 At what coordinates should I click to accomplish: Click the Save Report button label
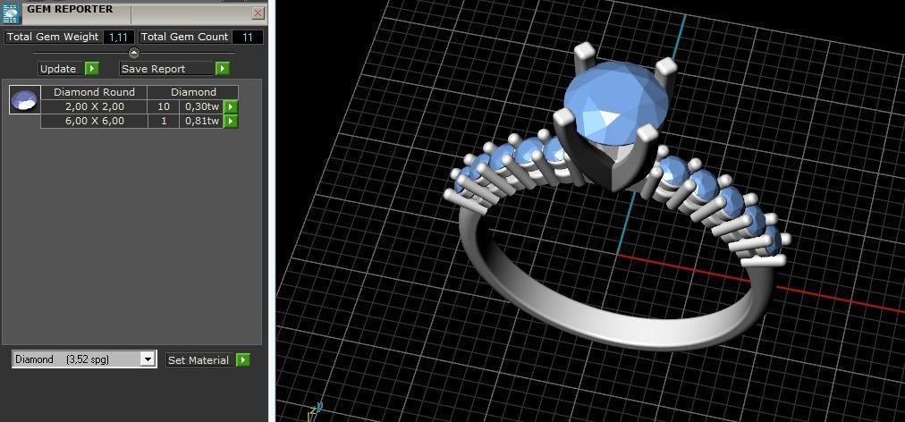pyautogui.click(x=167, y=69)
